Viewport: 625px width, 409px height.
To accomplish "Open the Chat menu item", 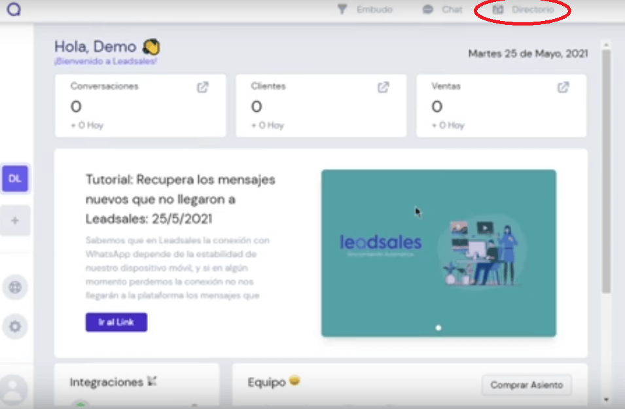I will (x=442, y=9).
